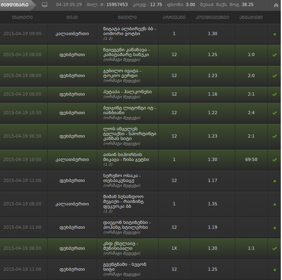
Task: Select match დაეჯონ სიტიზენსი - პოჰანგ სტილერსი
Action: tap(127, 225)
